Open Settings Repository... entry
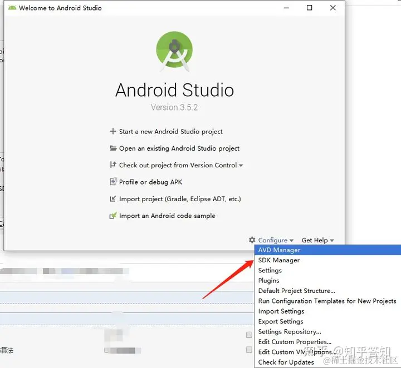 coord(327,331)
